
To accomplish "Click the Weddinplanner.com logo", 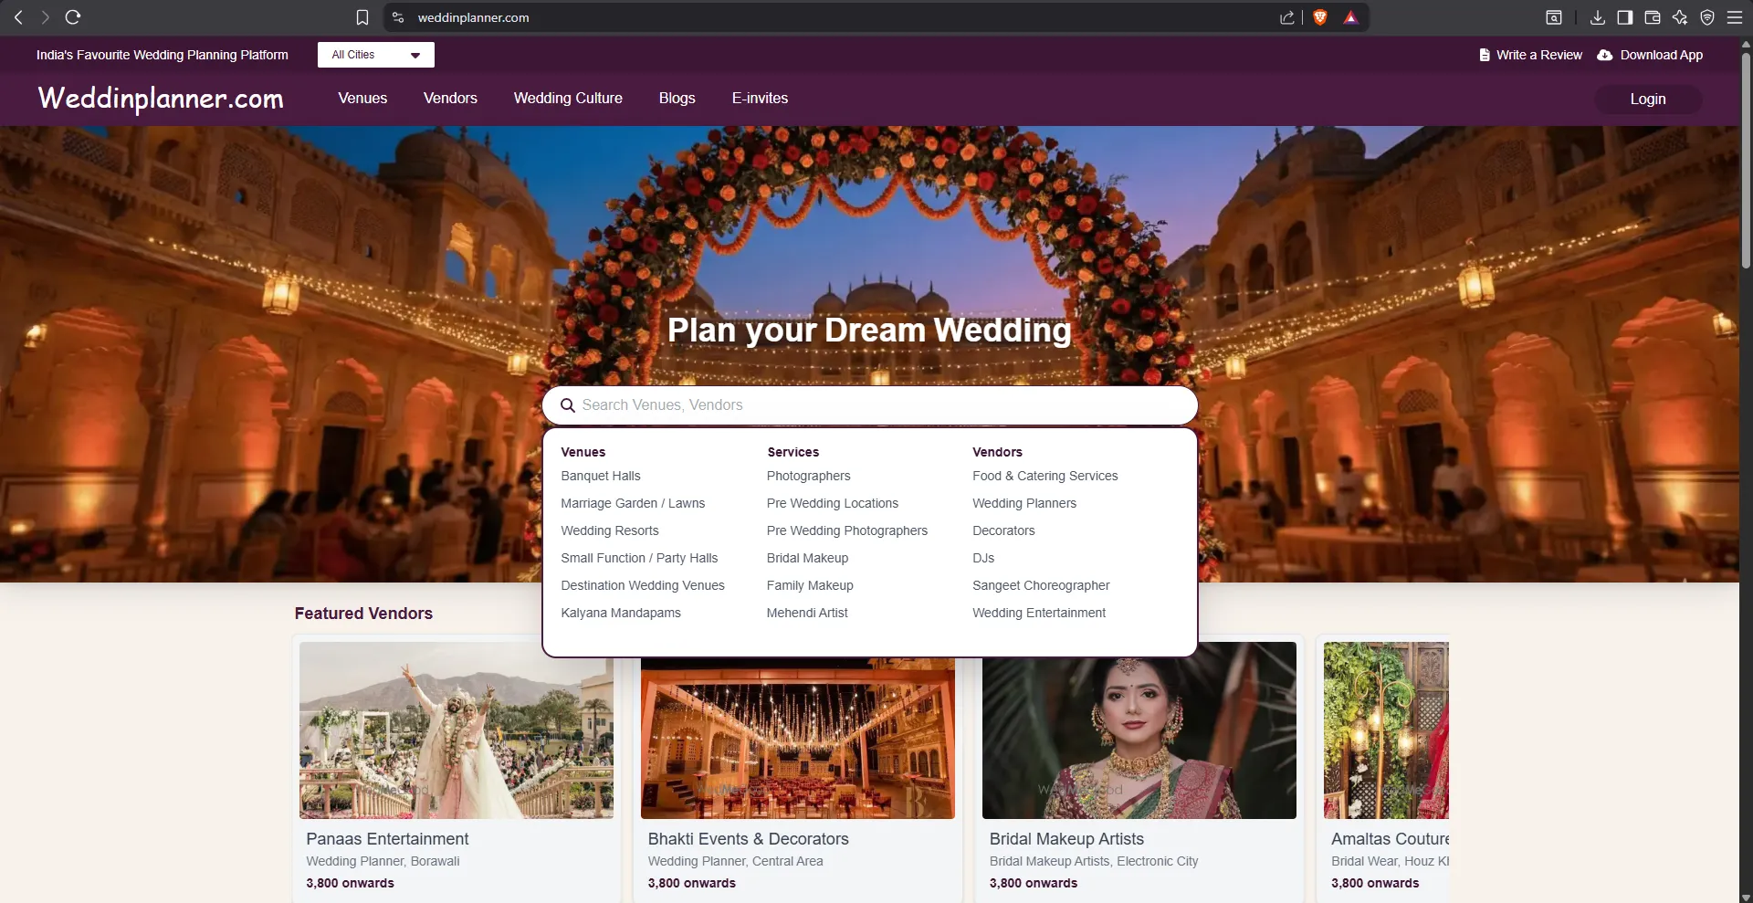I will tap(161, 98).
